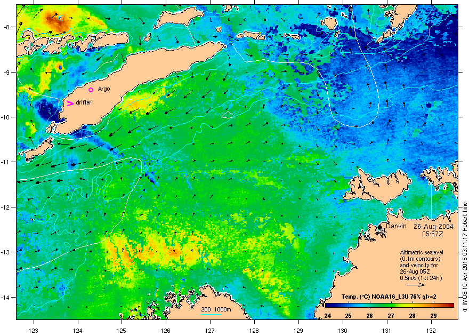Select the "drifter" label text

(x=84, y=102)
